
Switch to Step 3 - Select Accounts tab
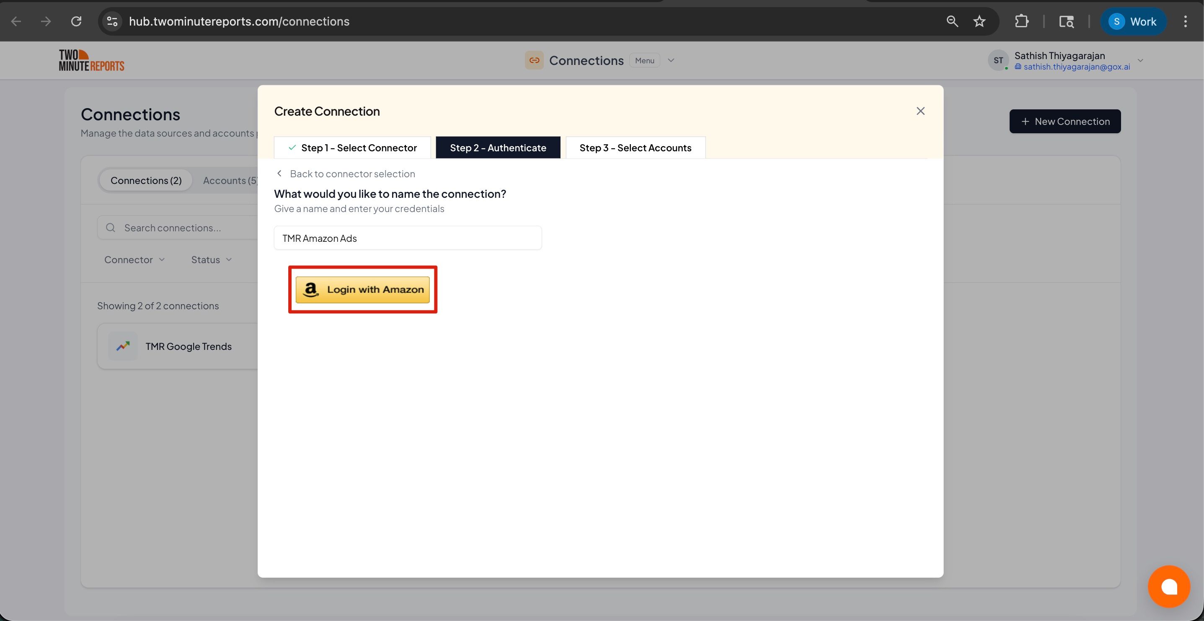click(635, 147)
